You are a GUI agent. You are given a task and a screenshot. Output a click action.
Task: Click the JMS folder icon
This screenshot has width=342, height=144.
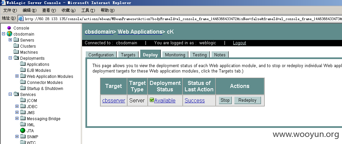[23, 112]
